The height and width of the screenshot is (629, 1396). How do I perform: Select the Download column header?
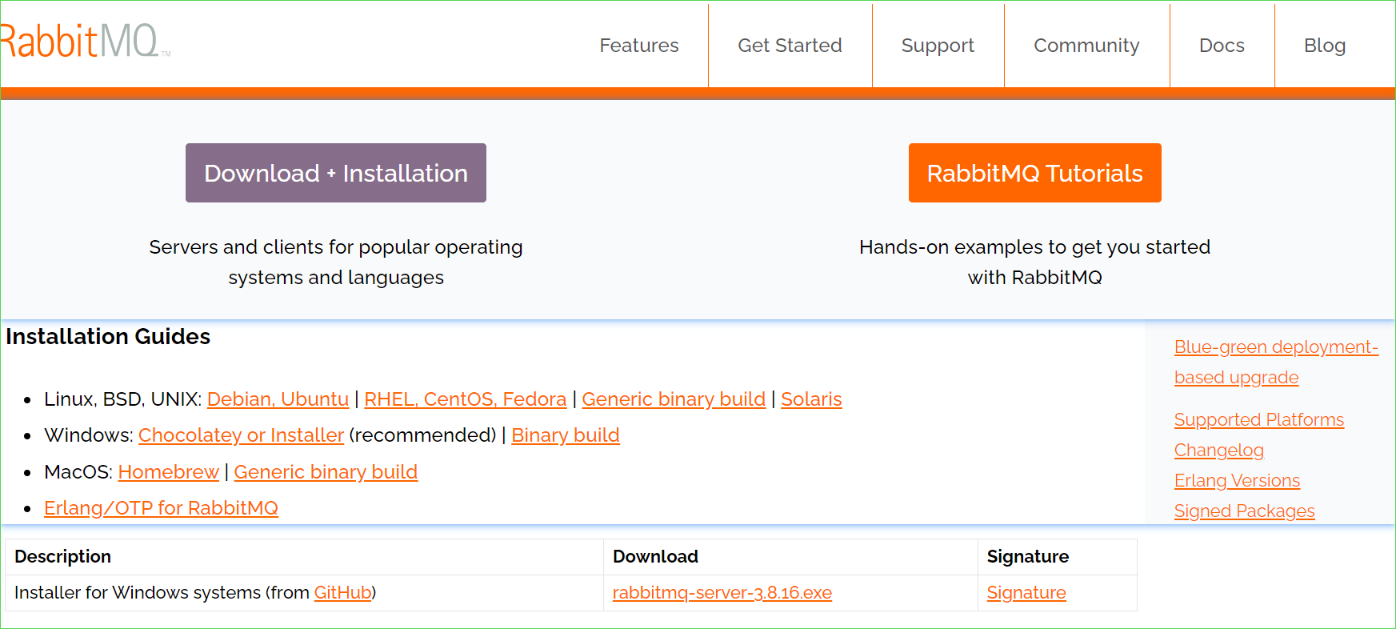coord(655,556)
